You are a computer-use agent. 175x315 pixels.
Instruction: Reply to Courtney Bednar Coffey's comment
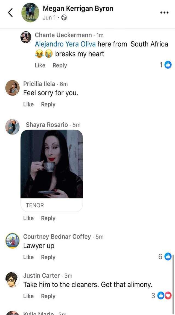[x=48, y=257]
